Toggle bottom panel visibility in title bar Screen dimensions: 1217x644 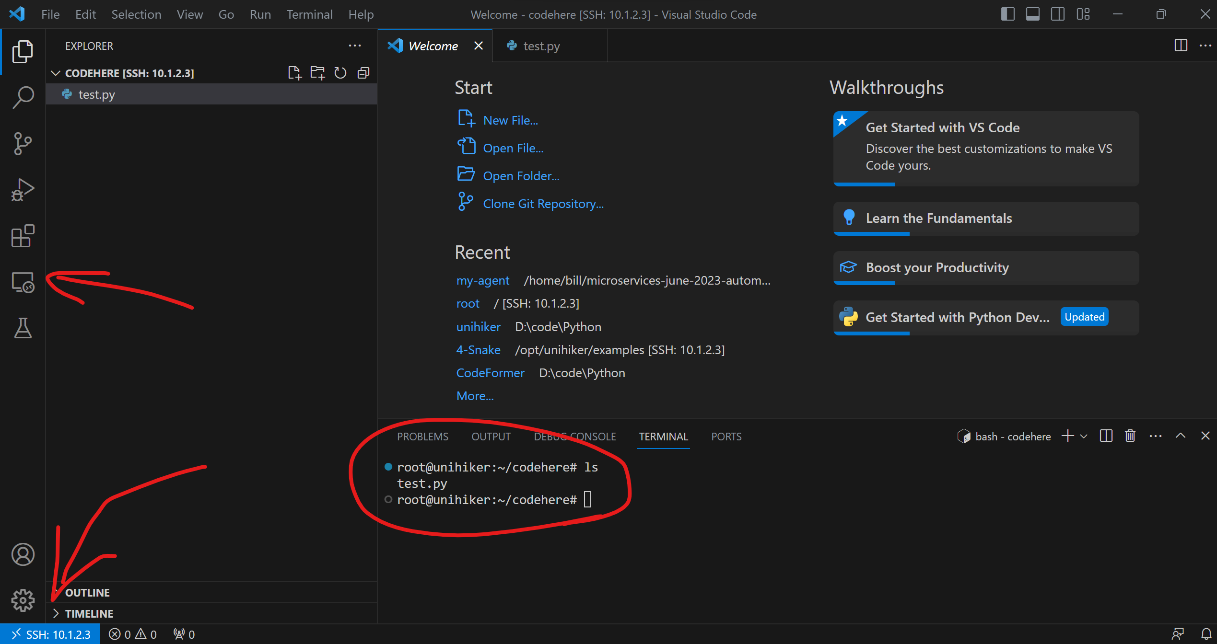[x=1033, y=14]
